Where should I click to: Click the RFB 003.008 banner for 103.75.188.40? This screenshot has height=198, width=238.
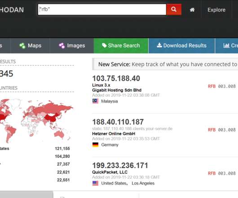222,86
